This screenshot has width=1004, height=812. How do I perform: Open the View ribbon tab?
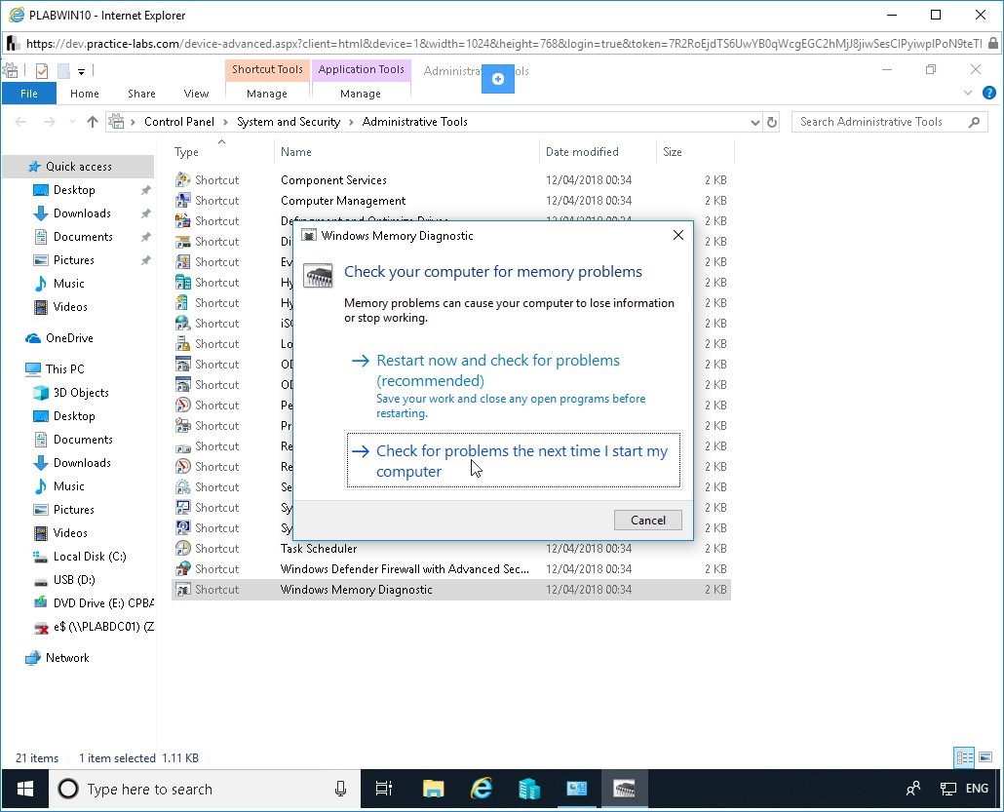tap(196, 94)
